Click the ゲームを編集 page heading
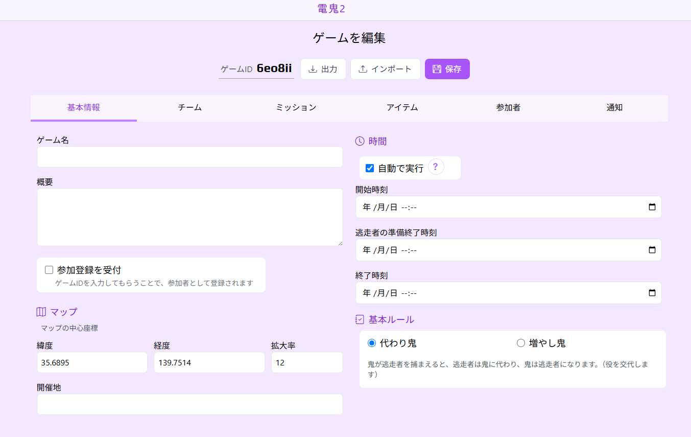Viewport: 691px width, 437px height. (x=349, y=38)
